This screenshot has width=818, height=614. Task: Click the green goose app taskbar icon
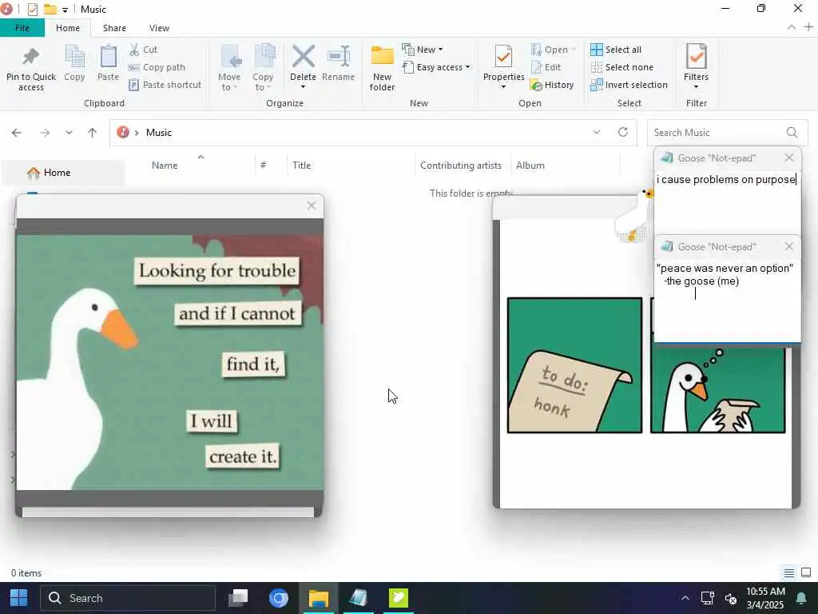pos(398,598)
